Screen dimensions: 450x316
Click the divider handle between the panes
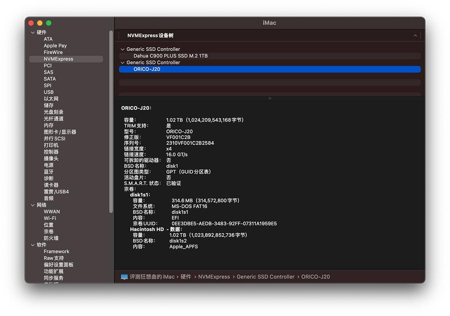(270, 98)
